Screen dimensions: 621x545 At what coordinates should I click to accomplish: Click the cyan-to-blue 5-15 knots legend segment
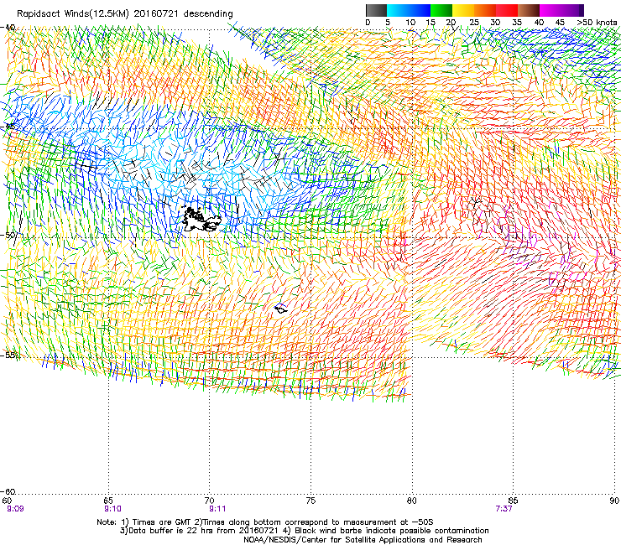[x=409, y=10]
